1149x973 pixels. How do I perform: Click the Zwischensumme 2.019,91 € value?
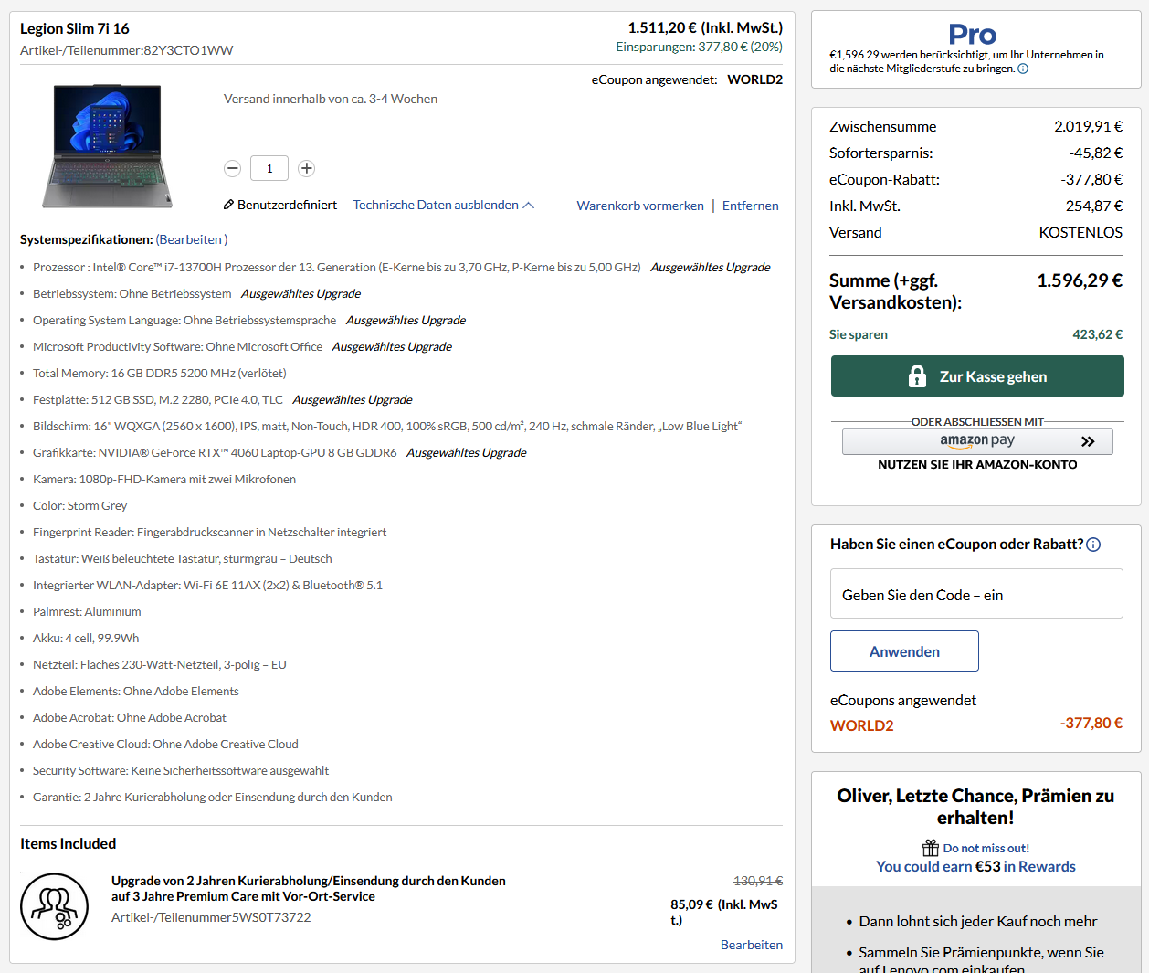tap(1088, 126)
